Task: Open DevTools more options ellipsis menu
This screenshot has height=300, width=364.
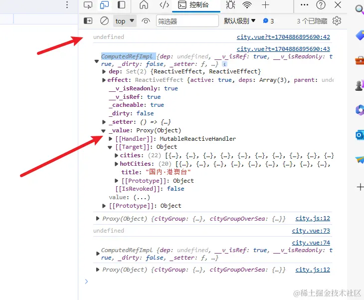Action: [x=304, y=5]
